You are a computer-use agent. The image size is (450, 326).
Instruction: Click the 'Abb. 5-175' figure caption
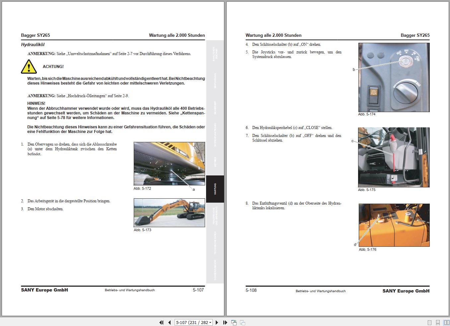pyautogui.click(x=367, y=190)
